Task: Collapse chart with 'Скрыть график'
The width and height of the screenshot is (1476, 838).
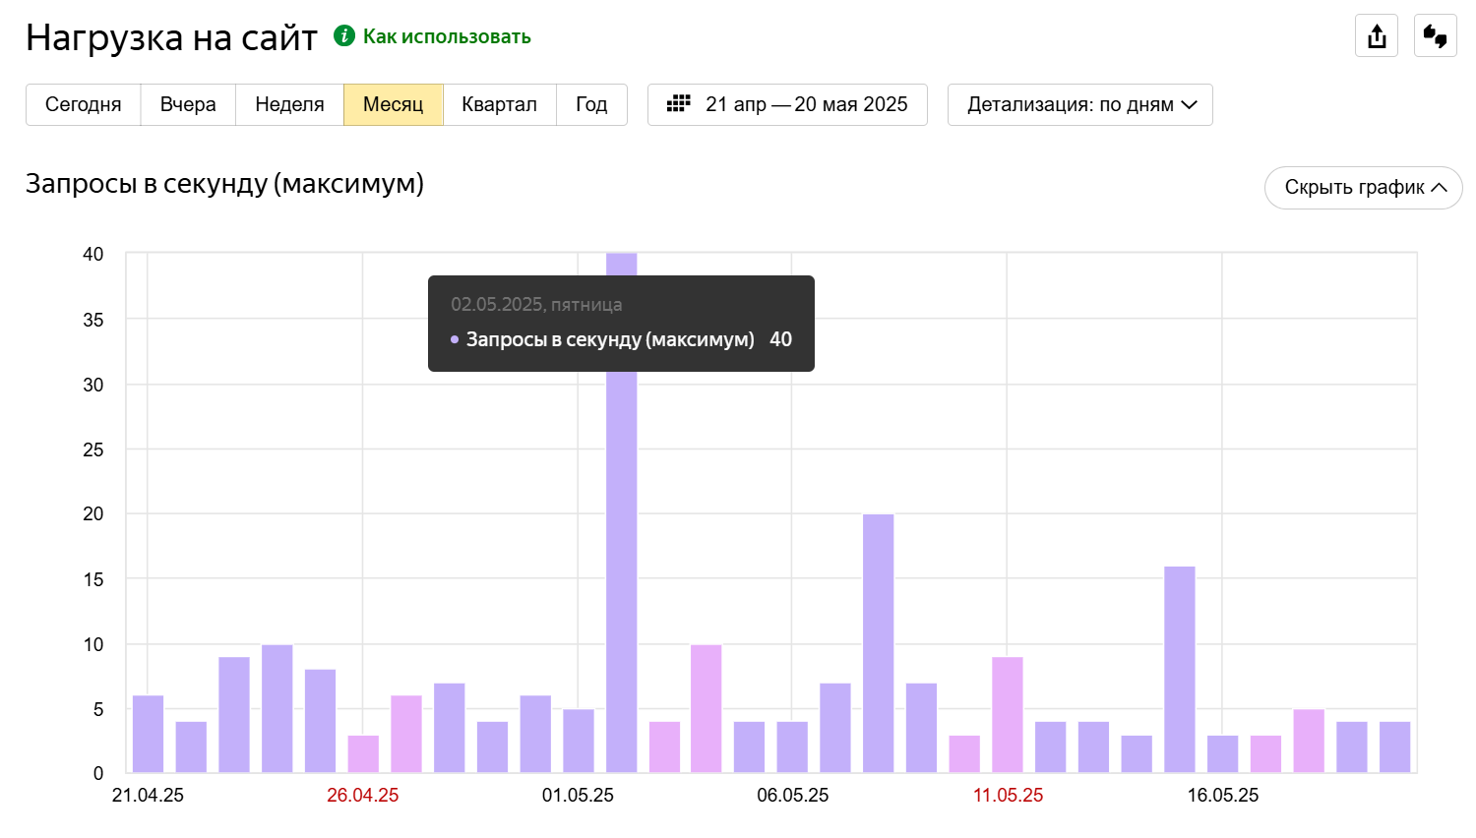Action: click(1363, 187)
